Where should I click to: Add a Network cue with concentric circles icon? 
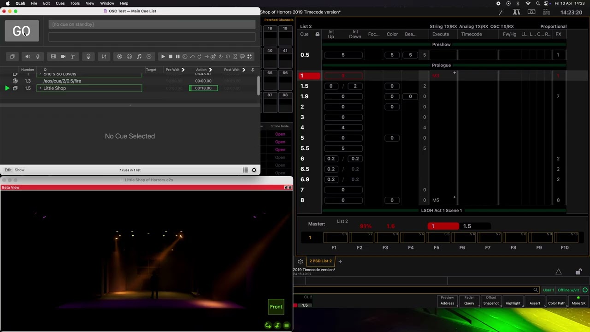[x=119, y=57]
